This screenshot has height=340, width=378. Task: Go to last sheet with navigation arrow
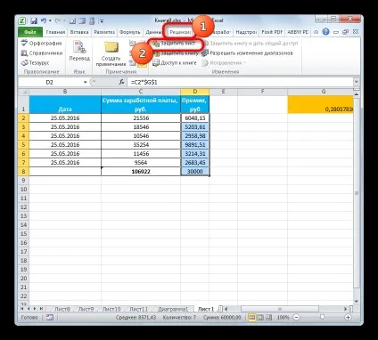[41, 309]
